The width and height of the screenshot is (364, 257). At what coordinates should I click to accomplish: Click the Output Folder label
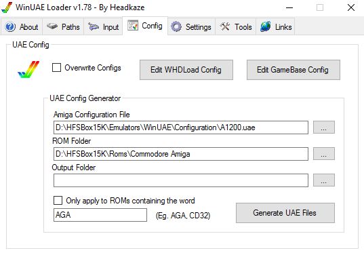(x=74, y=167)
